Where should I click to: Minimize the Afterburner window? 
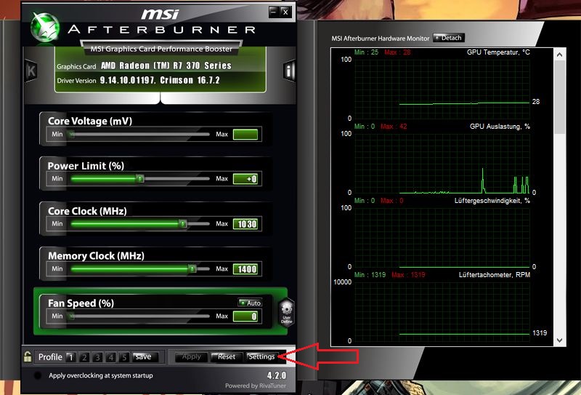[274, 12]
